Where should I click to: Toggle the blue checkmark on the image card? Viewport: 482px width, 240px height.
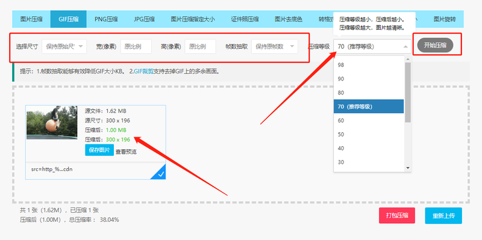tap(160, 174)
